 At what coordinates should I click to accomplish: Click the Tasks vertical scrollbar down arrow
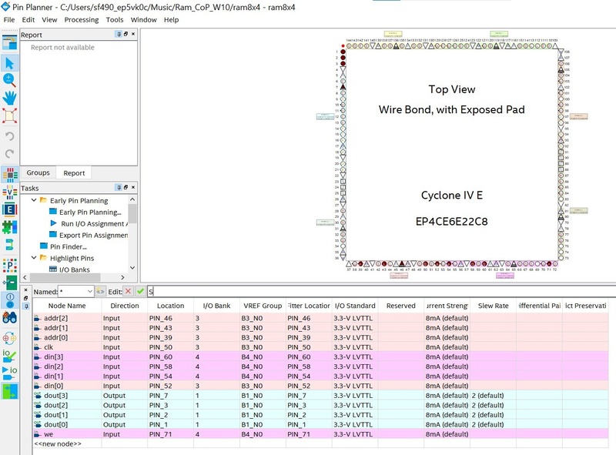click(132, 268)
